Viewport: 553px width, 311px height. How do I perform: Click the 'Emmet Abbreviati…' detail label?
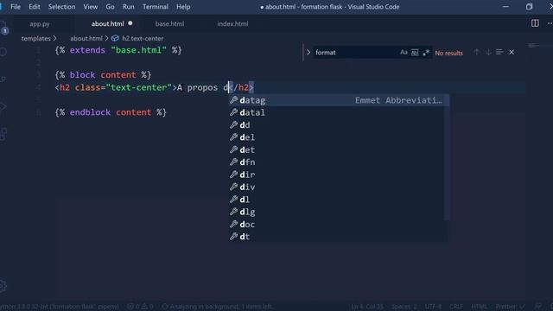tap(398, 100)
